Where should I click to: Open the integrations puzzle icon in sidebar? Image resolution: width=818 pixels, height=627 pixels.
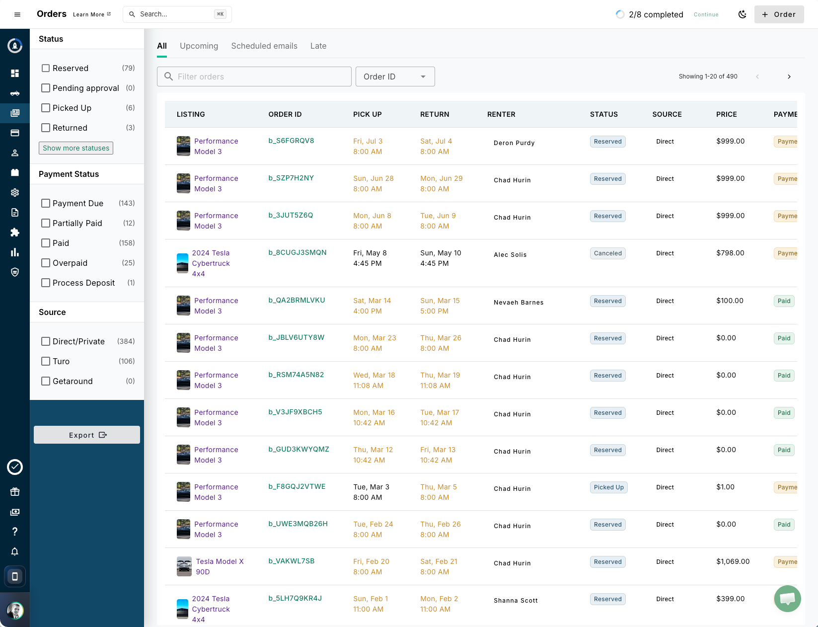pos(15,232)
